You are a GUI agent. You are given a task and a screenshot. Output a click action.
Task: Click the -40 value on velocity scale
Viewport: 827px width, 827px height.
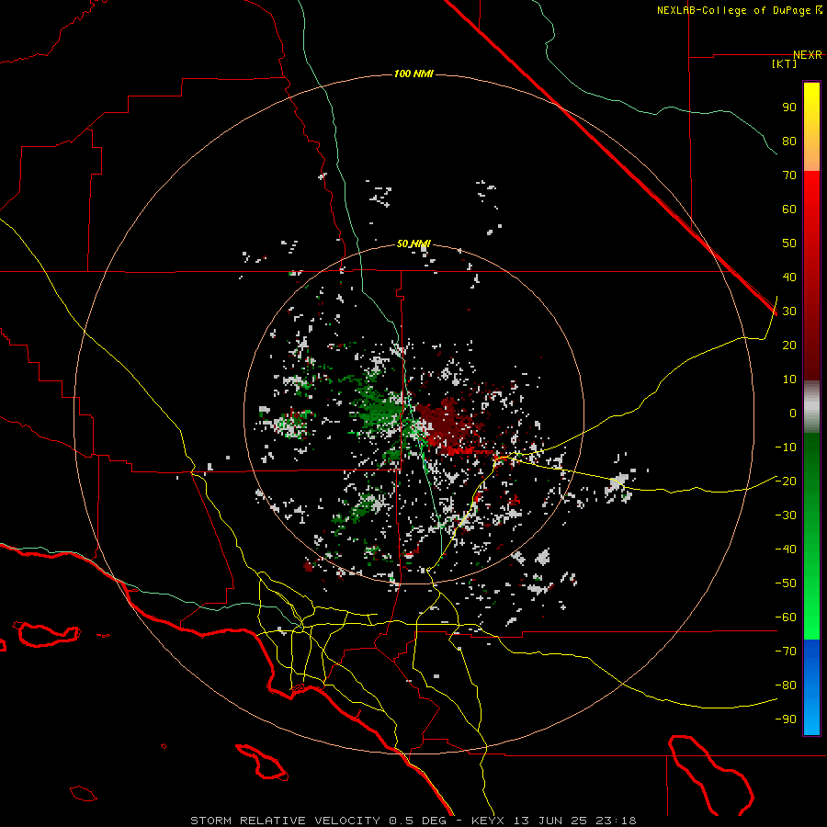(786, 549)
